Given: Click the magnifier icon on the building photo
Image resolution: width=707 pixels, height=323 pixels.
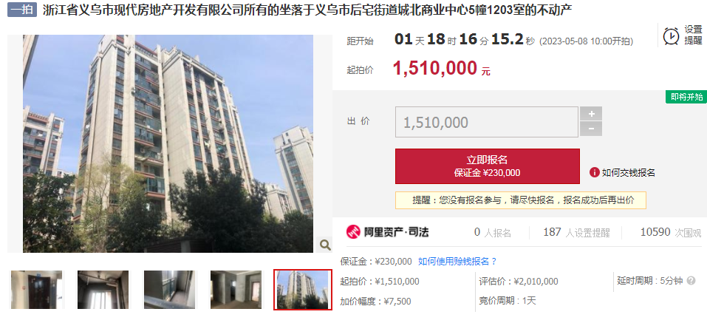Looking at the screenshot, I should (325, 245).
